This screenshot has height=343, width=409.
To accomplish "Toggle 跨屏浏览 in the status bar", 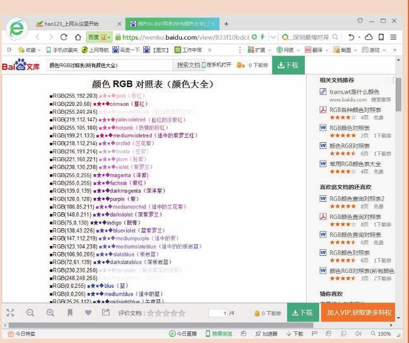I will pyautogui.click(x=219, y=334).
